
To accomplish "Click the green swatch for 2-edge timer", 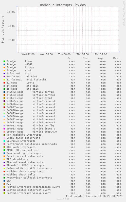I will tap(4, 61).
